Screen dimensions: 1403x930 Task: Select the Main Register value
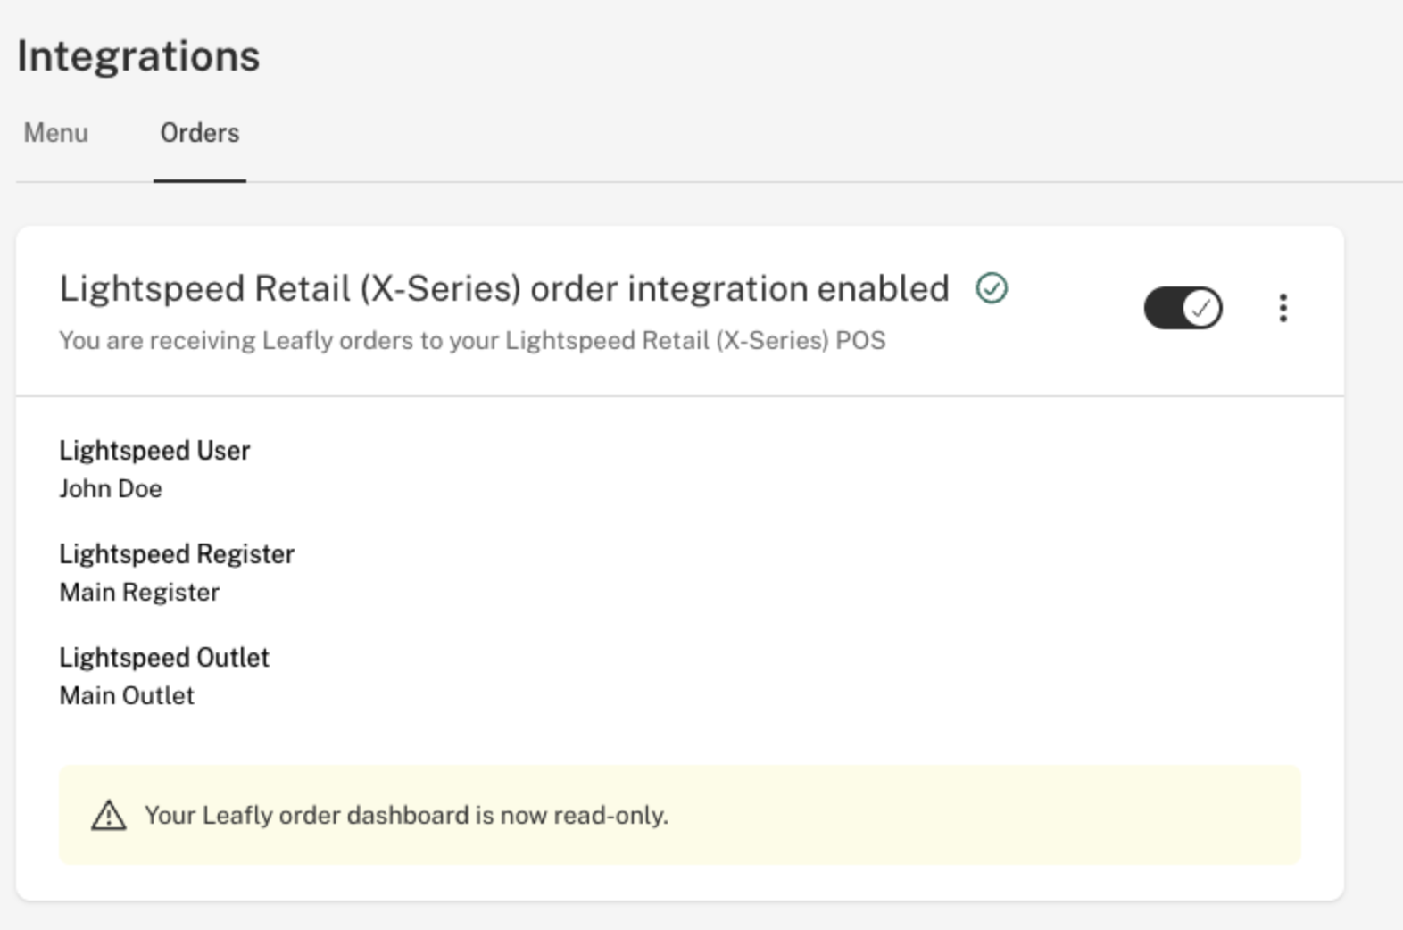(139, 593)
